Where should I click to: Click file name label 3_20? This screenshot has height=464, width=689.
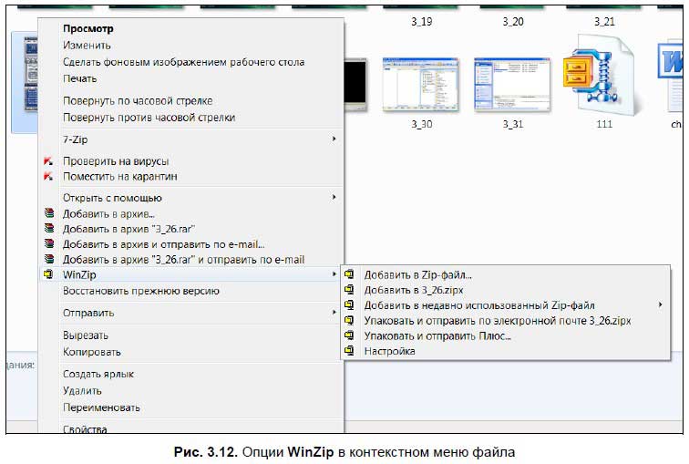[513, 22]
